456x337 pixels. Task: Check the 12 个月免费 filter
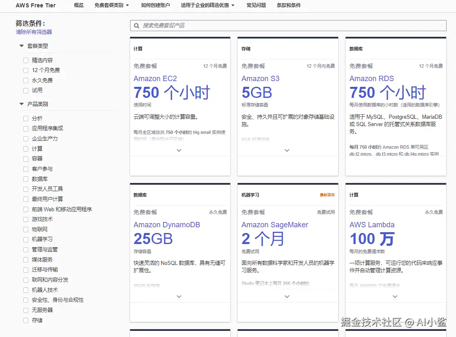click(x=26, y=70)
